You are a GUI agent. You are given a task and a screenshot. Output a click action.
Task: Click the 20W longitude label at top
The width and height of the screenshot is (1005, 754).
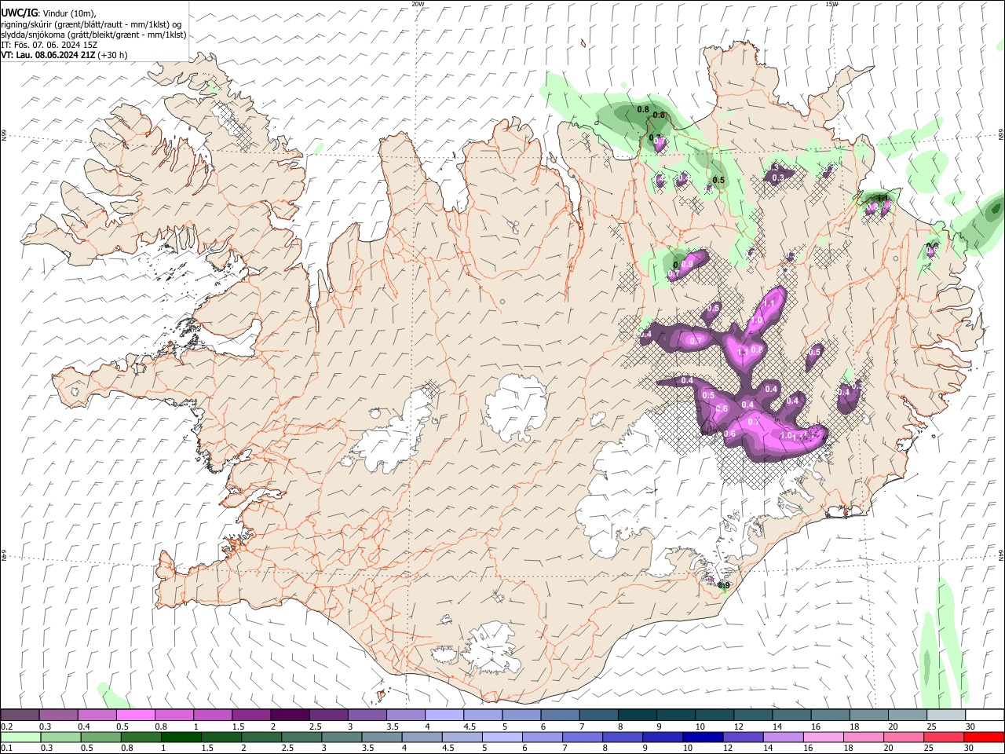[x=418, y=4]
